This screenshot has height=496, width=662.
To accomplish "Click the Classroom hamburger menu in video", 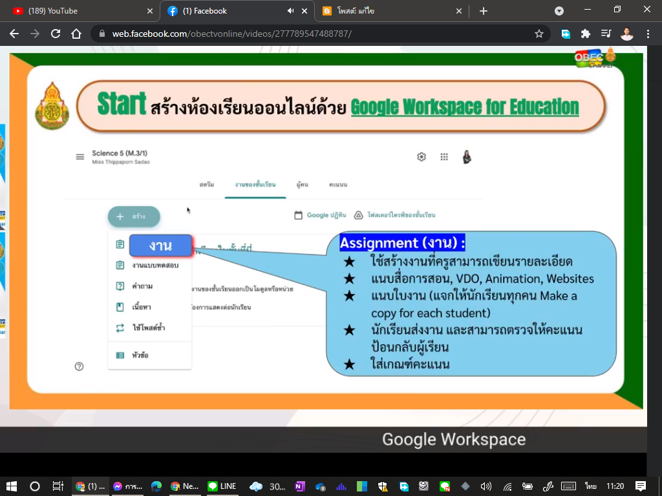I will (80, 157).
